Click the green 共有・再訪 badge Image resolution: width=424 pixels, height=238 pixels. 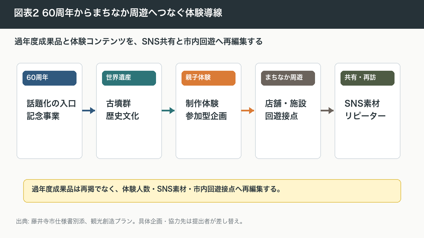(367, 78)
